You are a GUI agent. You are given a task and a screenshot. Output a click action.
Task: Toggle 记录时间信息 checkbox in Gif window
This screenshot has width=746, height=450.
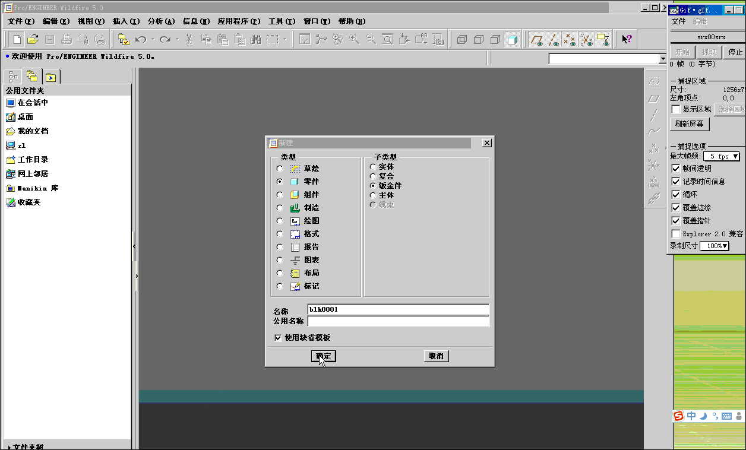coord(675,182)
